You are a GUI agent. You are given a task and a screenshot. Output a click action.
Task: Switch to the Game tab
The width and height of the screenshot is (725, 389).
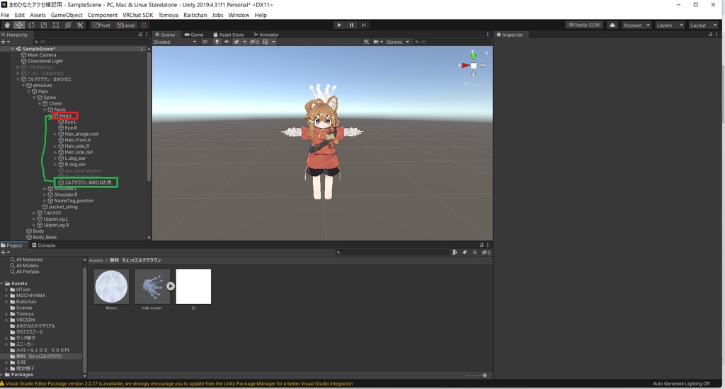pos(194,35)
